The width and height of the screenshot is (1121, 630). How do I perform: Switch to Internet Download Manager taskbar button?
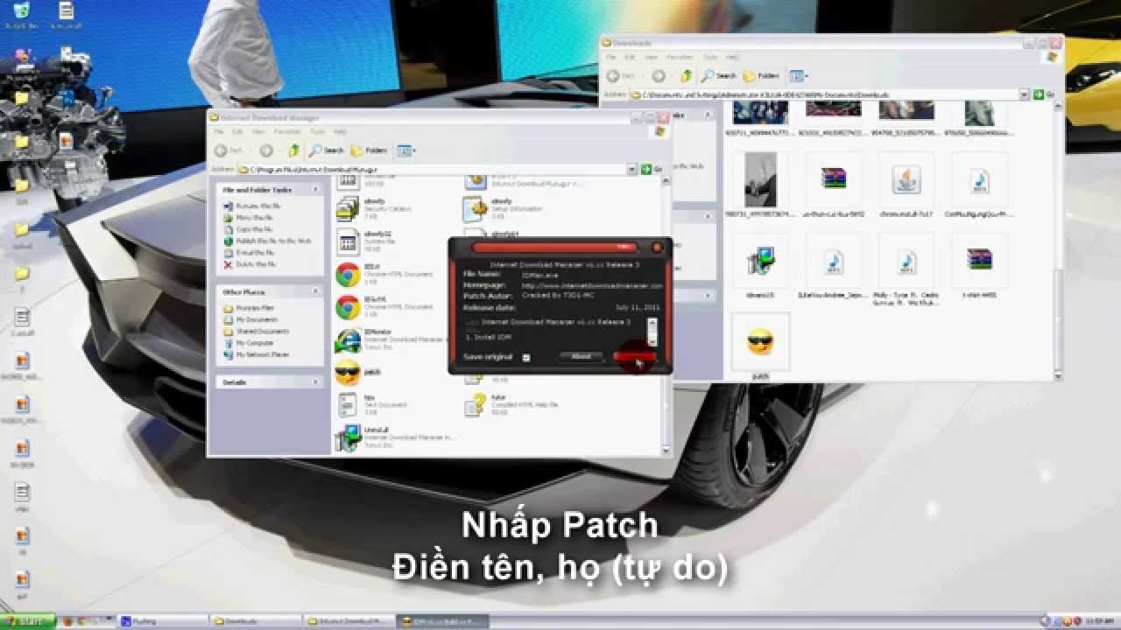pyautogui.click(x=348, y=621)
